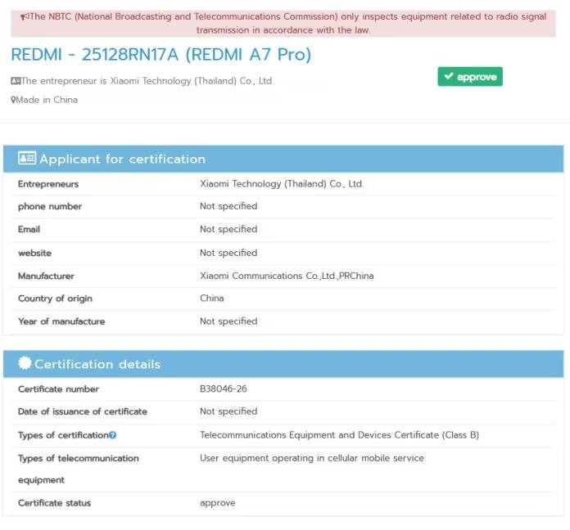Viewport: 570px width, 530px height.
Task: Select the Class B certificate type text
Action: (339, 435)
